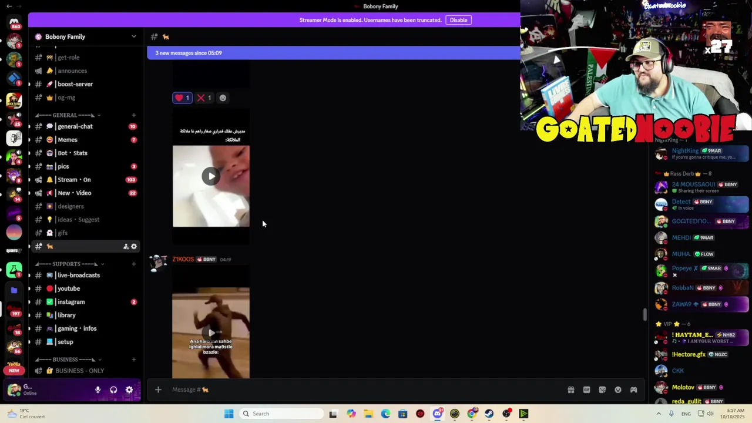Image resolution: width=752 pixels, height=423 pixels.
Task: Invite people to the selected channel
Action: [x=126, y=247]
